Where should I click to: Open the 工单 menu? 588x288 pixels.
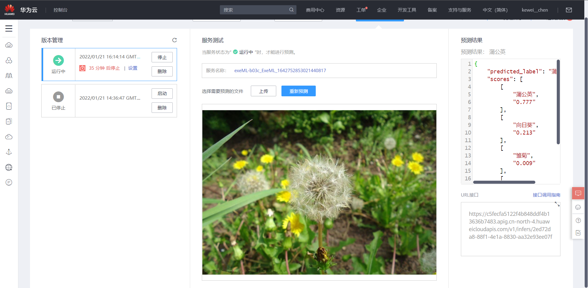[361, 10]
